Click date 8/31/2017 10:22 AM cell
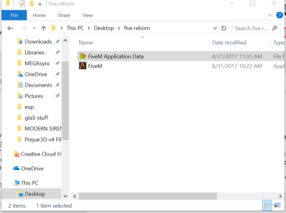The width and height of the screenshot is (286, 213). tap(237, 66)
